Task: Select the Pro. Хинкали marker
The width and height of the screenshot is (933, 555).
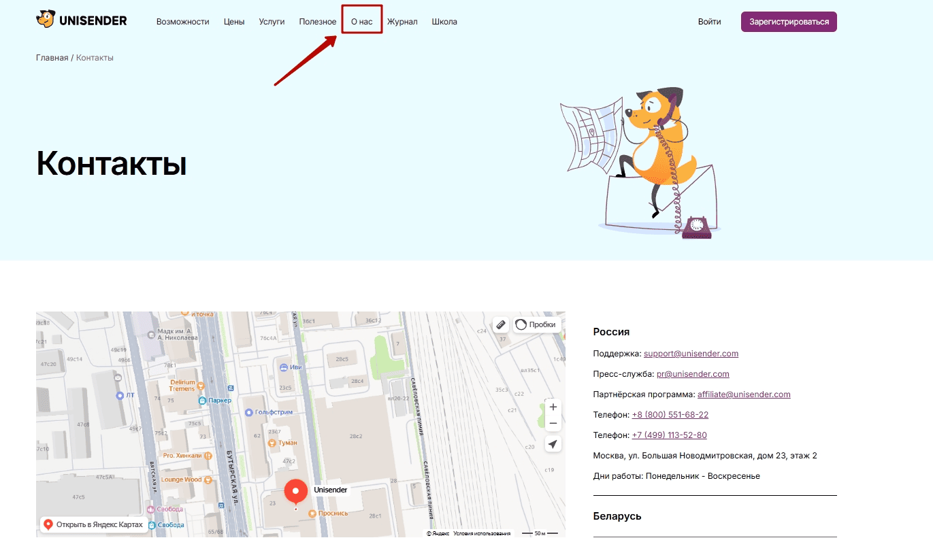Action: point(208,456)
